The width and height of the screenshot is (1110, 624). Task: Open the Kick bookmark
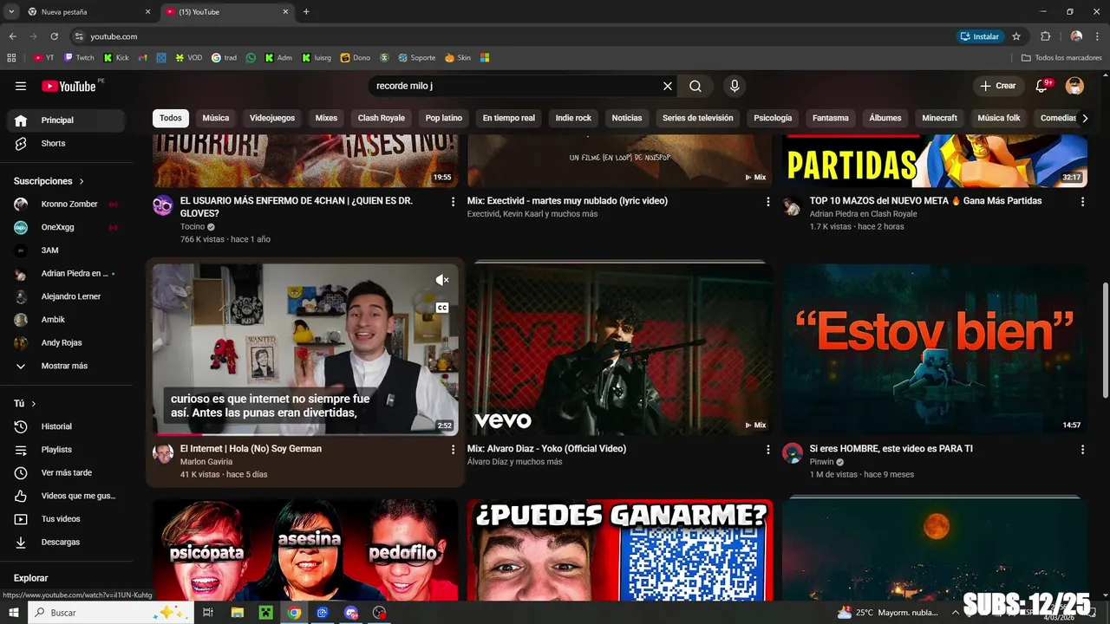tap(116, 58)
